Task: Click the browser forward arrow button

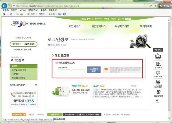Action: coord(10,6)
